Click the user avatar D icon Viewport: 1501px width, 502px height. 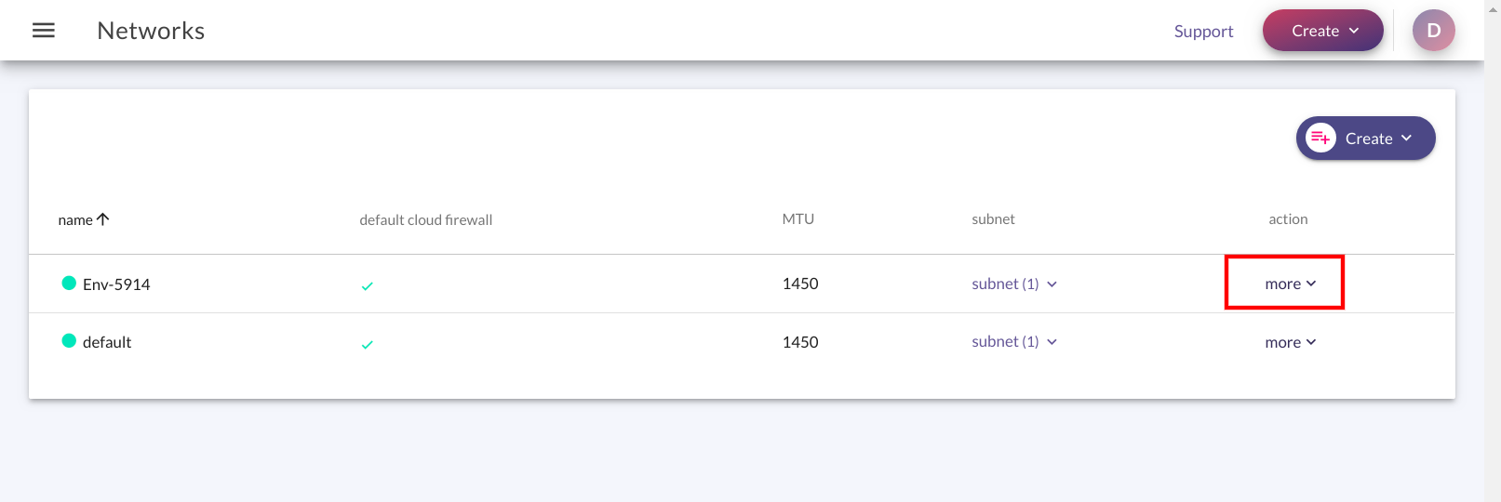[x=1433, y=31]
